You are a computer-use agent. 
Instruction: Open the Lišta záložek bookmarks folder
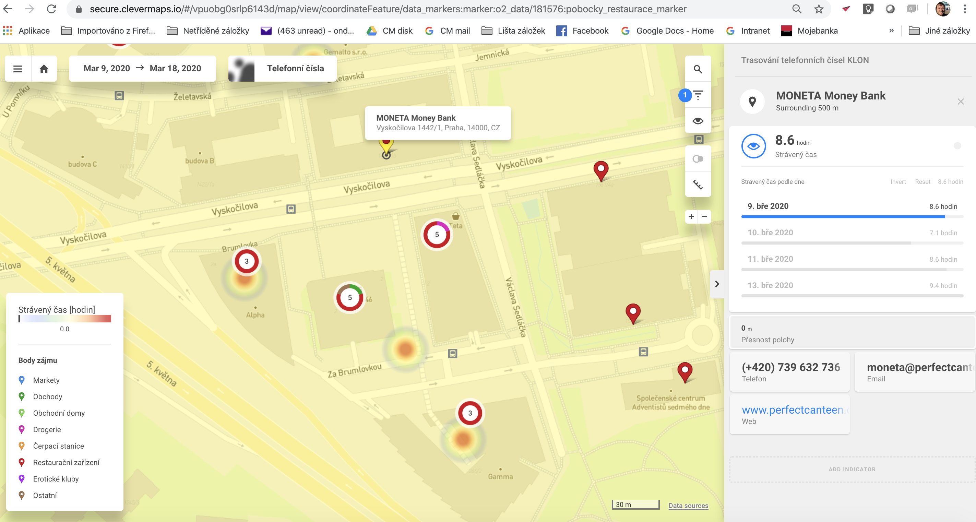(513, 31)
